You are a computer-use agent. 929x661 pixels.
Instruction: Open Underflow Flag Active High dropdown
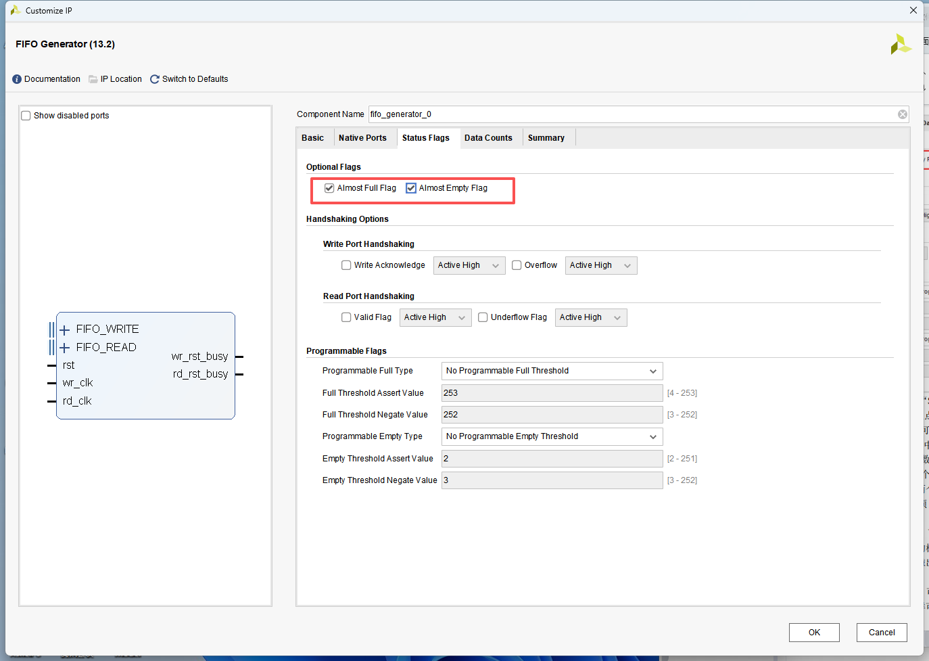click(591, 317)
